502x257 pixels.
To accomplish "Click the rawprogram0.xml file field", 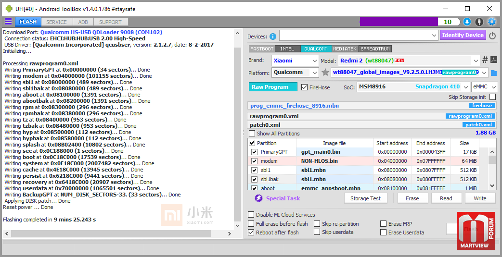I will pyautogui.click(x=372, y=116).
